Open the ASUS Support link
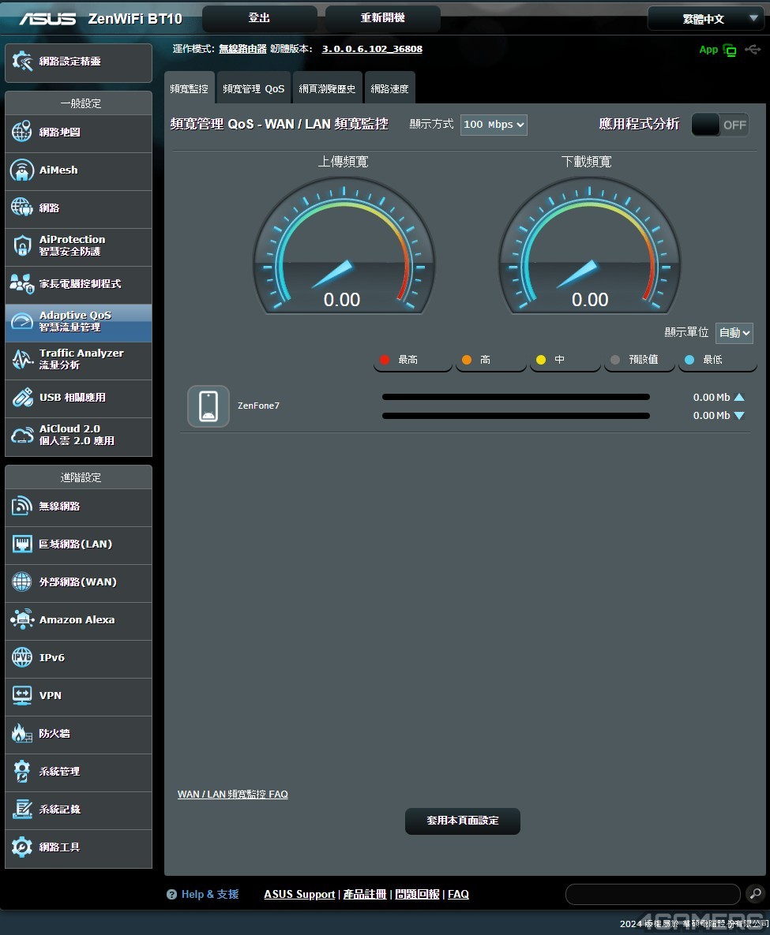 299,894
